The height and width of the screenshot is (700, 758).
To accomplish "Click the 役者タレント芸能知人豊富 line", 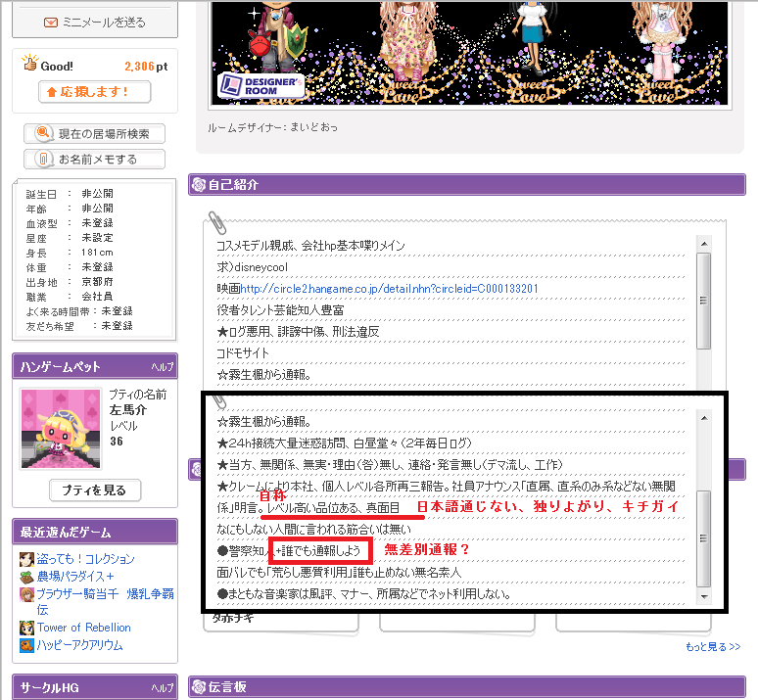I will (x=280, y=310).
